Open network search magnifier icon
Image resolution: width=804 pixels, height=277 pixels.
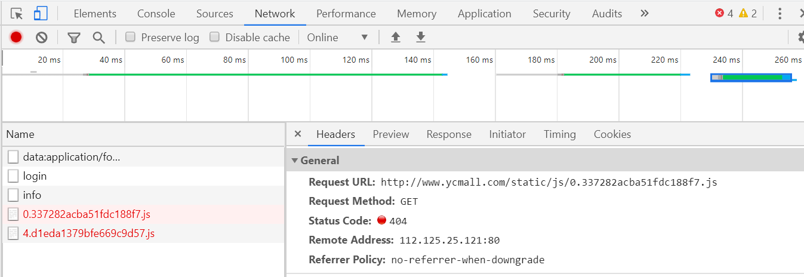[x=99, y=38]
